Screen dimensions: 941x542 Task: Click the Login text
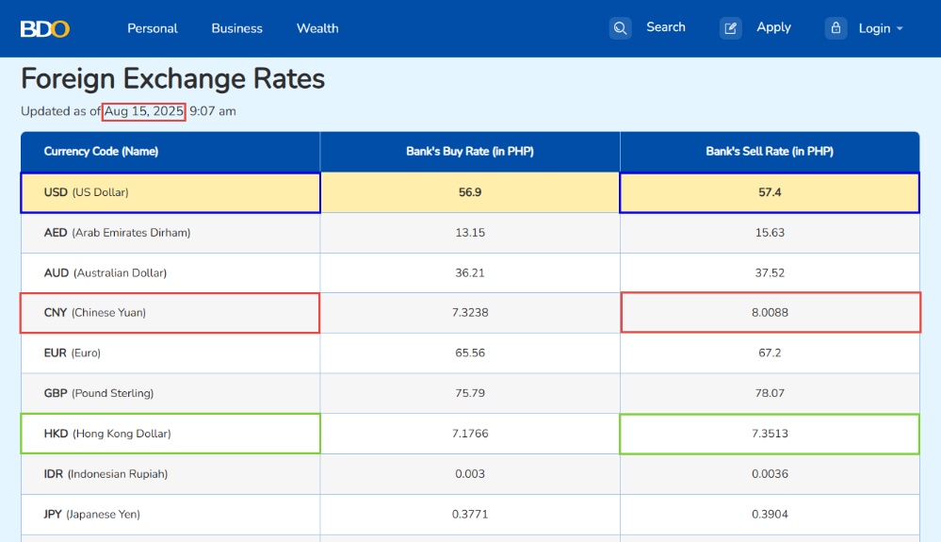874,29
